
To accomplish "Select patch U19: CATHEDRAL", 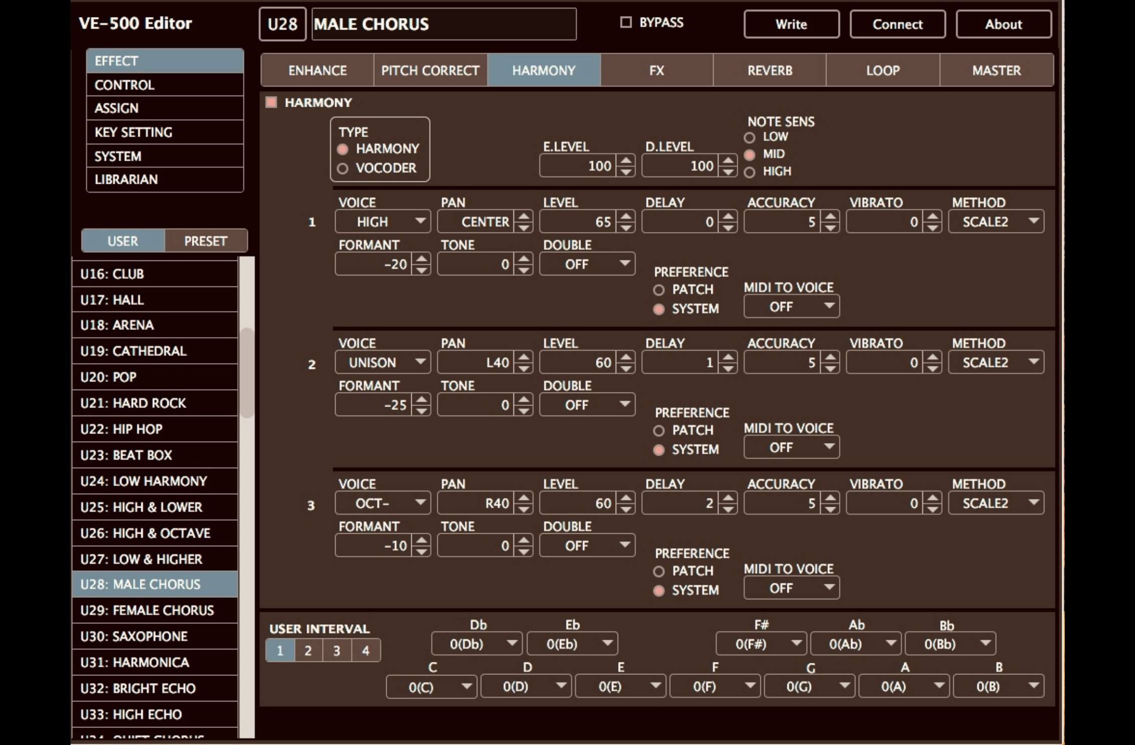I will (155, 351).
